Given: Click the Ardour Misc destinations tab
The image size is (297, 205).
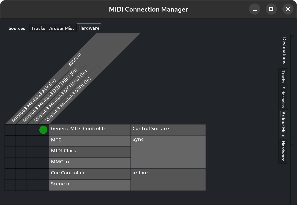Looking at the screenshot, I should (x=283, y=124).
